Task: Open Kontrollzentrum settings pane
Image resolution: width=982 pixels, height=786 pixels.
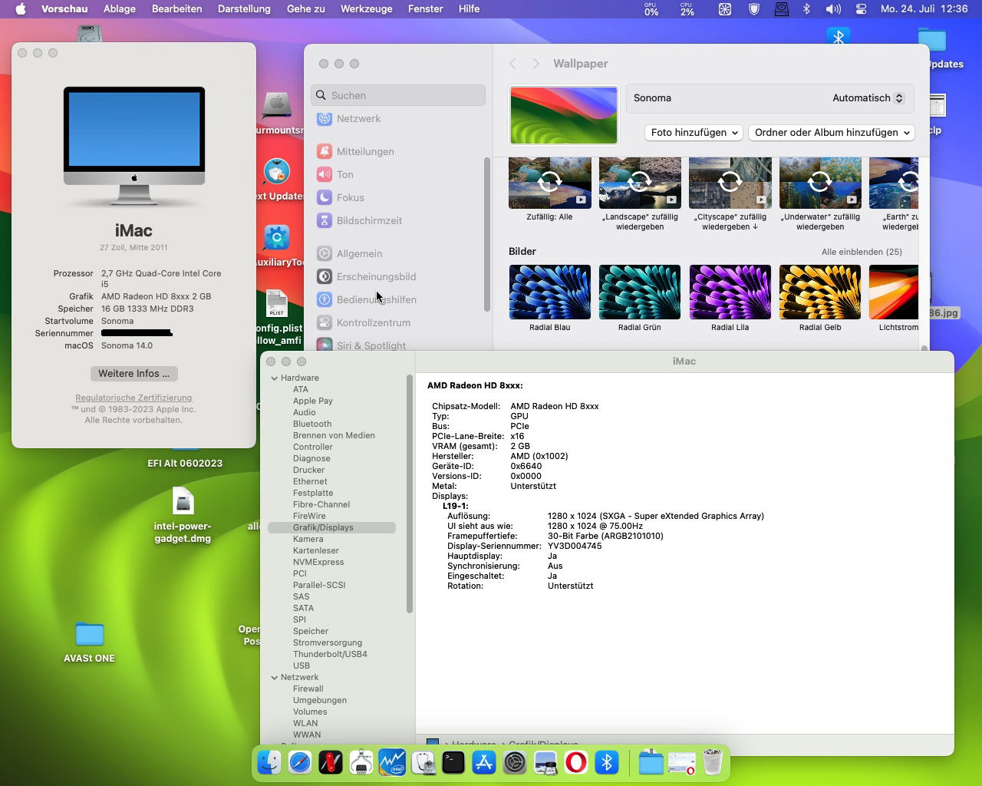Action: (374, 322)
